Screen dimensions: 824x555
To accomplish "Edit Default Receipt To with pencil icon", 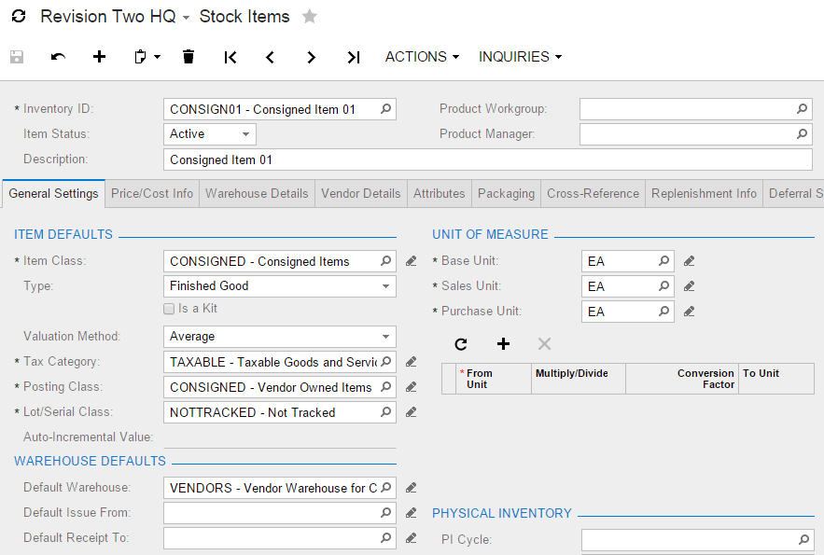I will [411, 537].
